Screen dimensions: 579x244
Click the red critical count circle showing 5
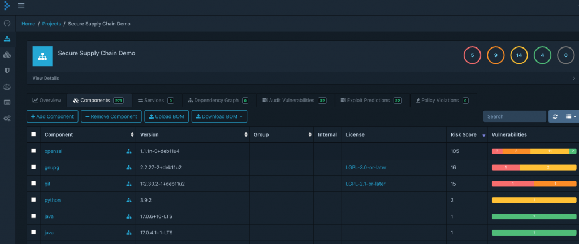(x=472, y=56)
